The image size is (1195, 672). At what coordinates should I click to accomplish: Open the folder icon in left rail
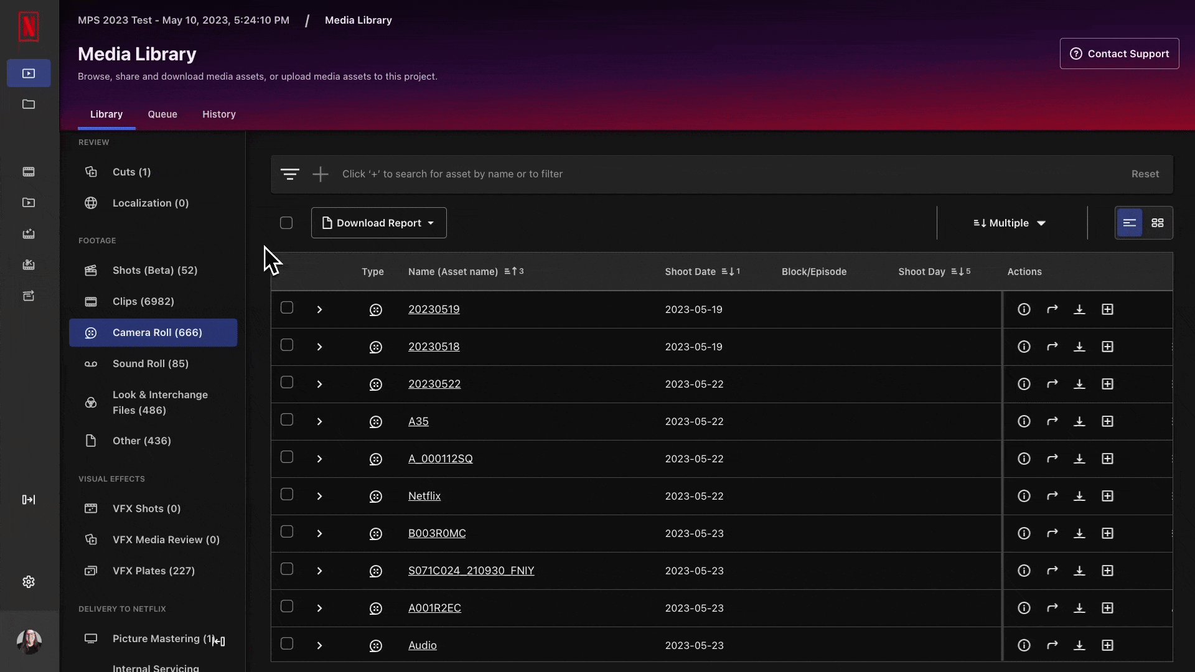(x=29, y=104)
